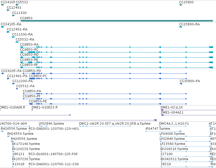
Task: Click the RC0-DL0001-140700-126-F06 label
Action: coord(53,154)
